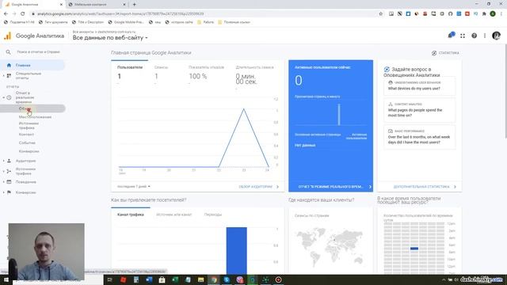The image size is (507, 285).
Task: Open the ОБЗОР АУДИТОРИИ link
Action: tap(259, 187)
